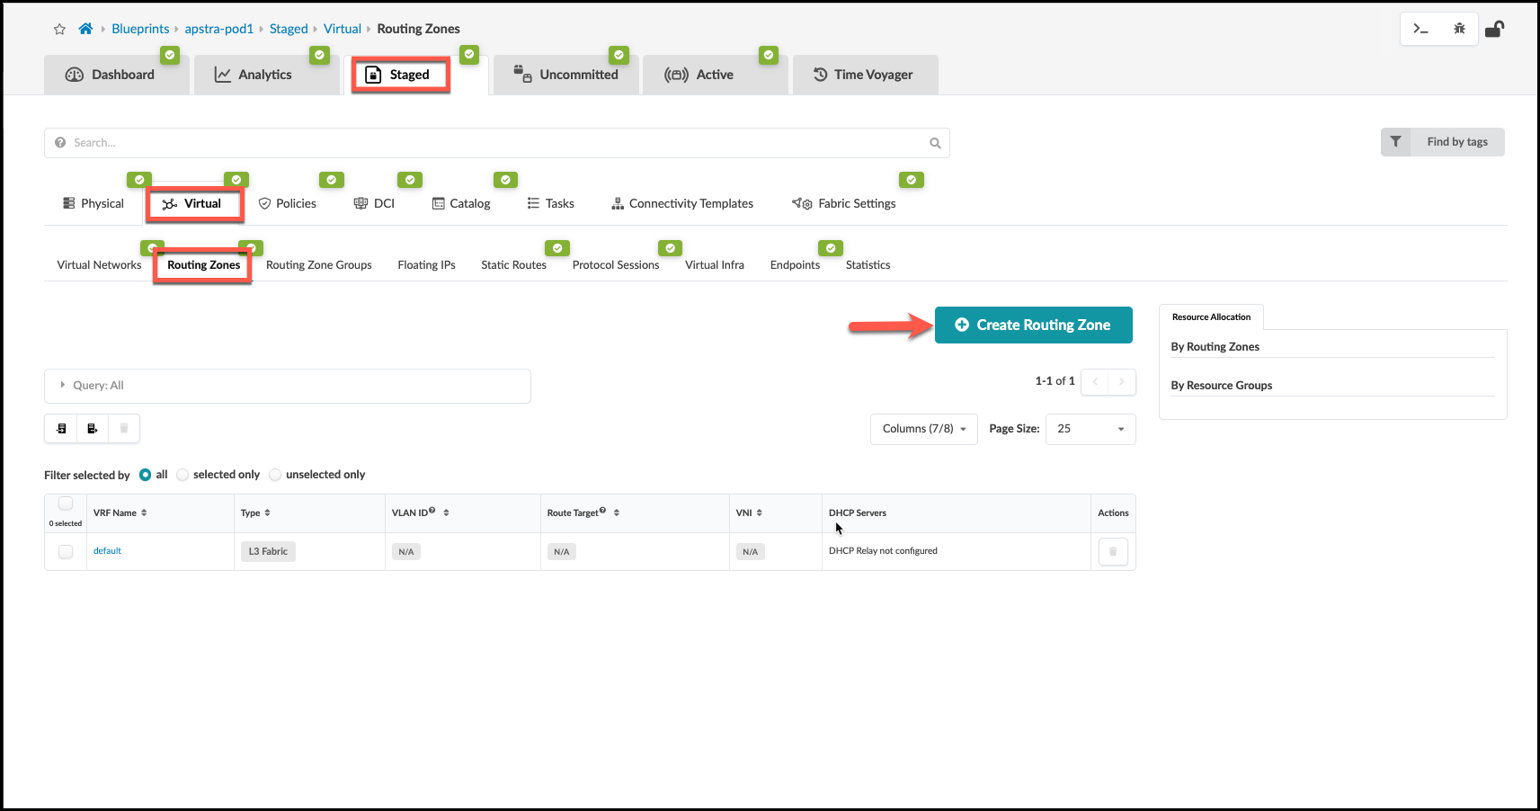Open the Connectivity Templates tab

coord(681,203)
